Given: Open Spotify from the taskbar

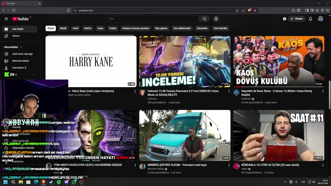Looking at the screenshot, I should pos(59,182).
